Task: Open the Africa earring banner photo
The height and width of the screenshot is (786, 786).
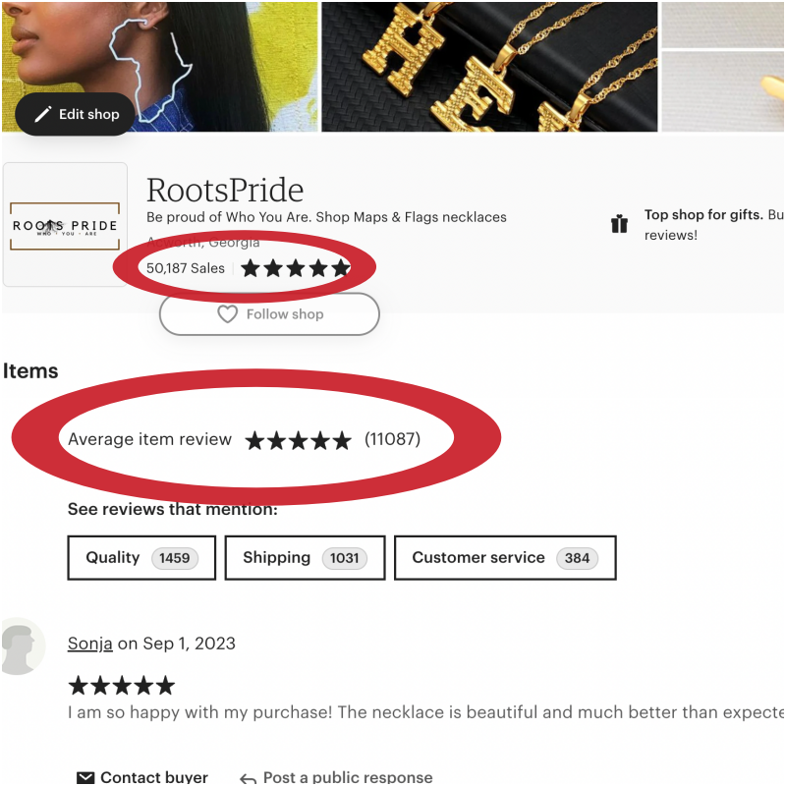Action: [x=160, y=67]
